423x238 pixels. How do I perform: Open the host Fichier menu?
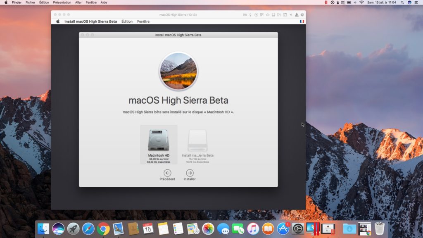click(30, 2)
